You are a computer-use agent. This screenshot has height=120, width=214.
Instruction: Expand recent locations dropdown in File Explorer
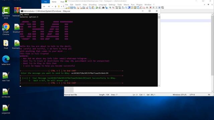tap(52, 6)
